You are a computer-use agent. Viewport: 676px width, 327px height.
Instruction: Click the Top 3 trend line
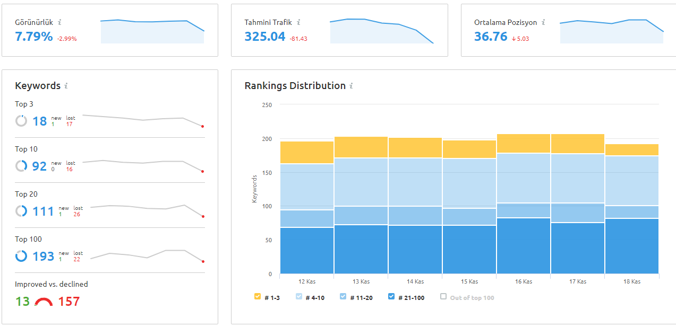click(143, 120)
